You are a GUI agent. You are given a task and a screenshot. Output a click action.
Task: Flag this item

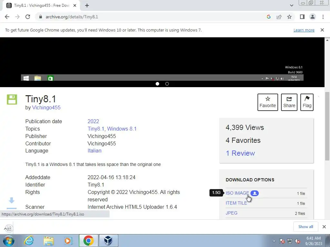coord(307,102)
